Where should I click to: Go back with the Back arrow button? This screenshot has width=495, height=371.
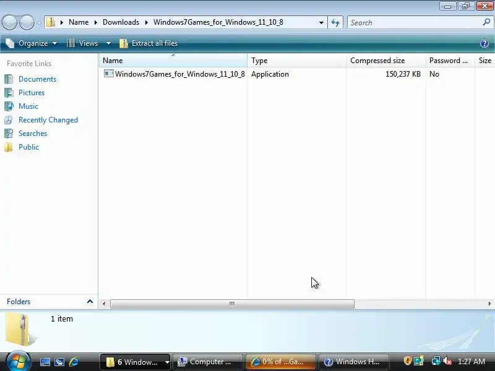pos(9,22)
